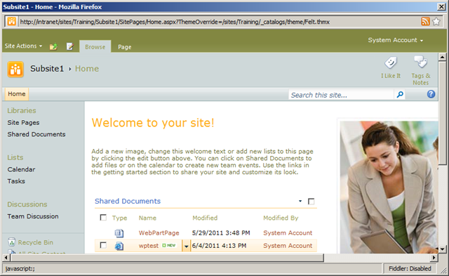Open Calendar in the sidebar
Image resolution: width=449 pixels, height=276 pixels.
click(x=21, y=169)
